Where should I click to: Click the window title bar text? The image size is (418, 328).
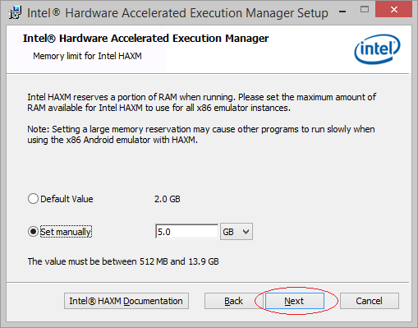pyautogui.click(x=177, y=13)
